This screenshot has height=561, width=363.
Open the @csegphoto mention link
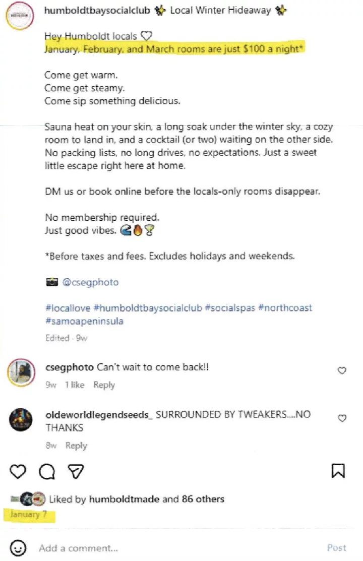pyautogui.click(x=90, y=282)
